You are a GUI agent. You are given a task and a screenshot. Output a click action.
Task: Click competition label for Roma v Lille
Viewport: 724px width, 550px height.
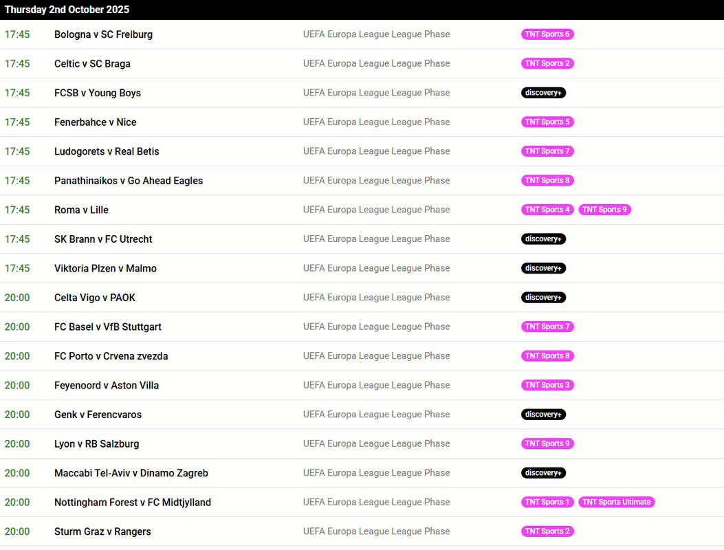tap(376, 210)
